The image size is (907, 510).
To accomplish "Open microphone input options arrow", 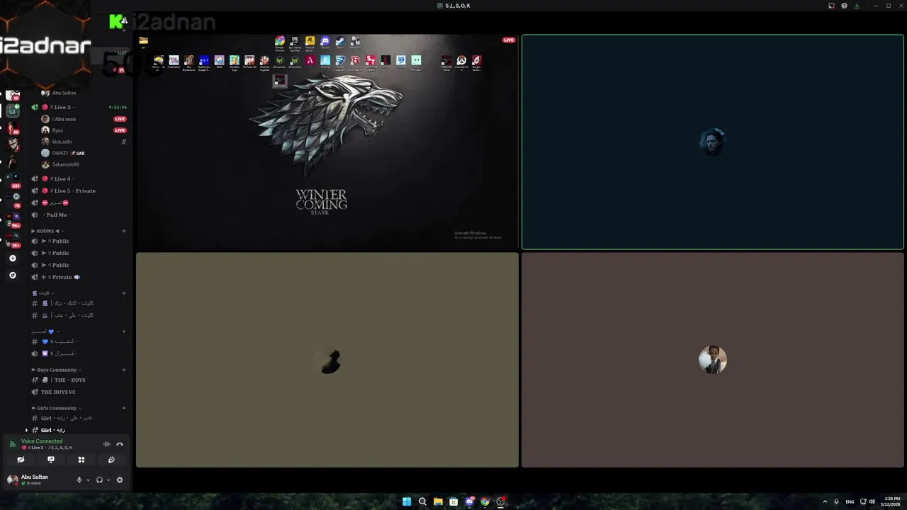I will pos(88,480).
